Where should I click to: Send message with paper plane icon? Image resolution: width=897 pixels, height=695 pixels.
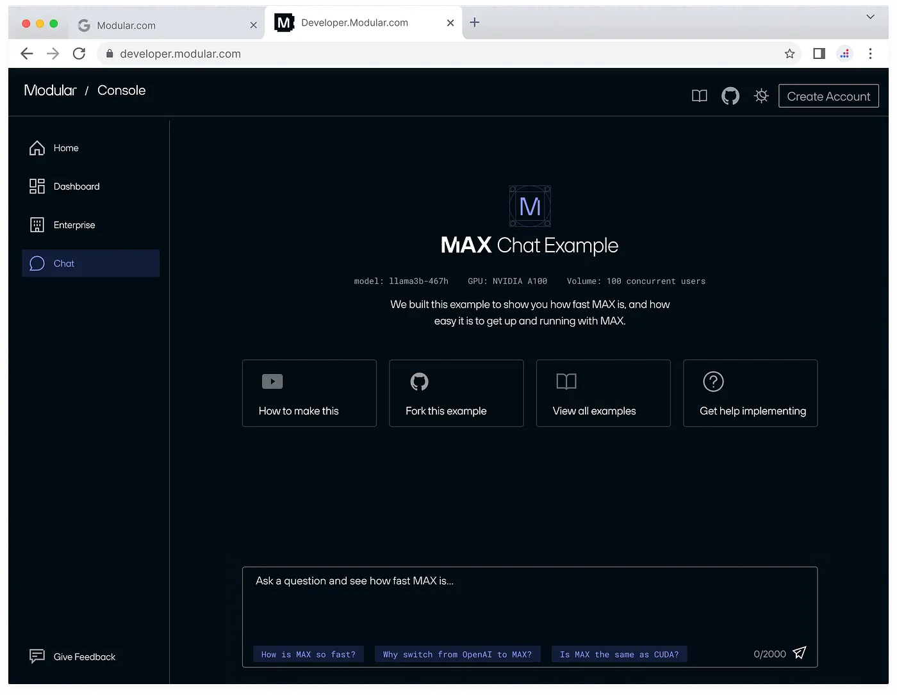800,653
